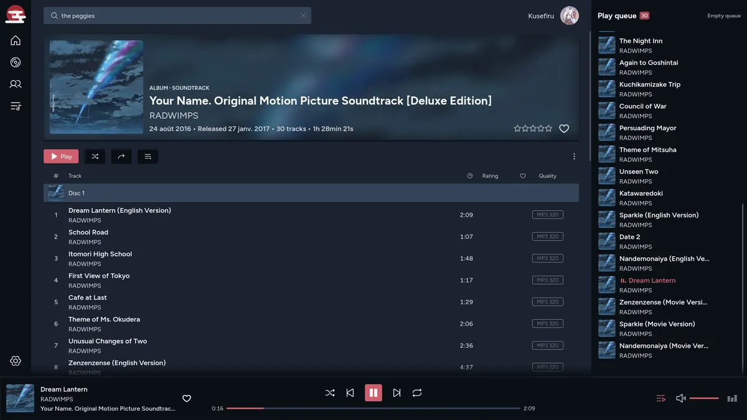The width and height of the screenshot is (747, 420).
Task: Click the Play next arrow button
Action: (121, 157)
